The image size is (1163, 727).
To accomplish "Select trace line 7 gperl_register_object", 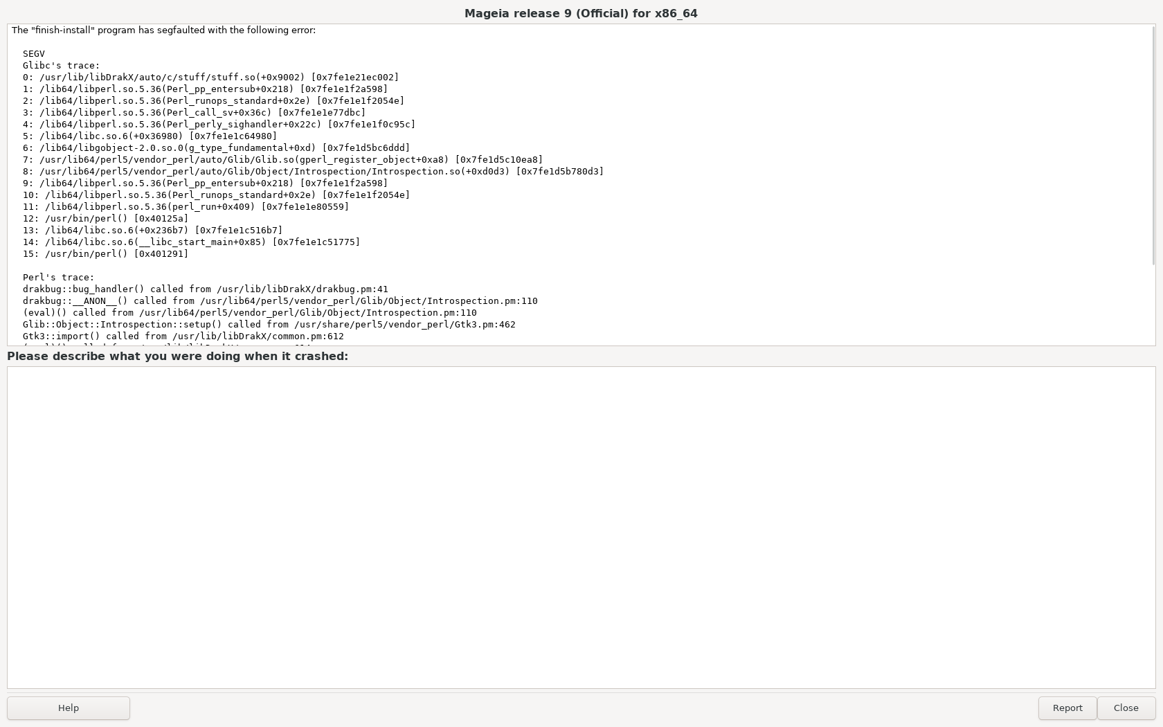I will click(x=282, y=159).
